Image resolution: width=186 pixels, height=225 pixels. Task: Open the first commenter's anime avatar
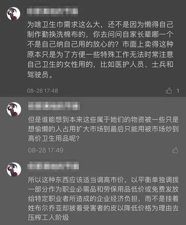(x=13, y=14)
